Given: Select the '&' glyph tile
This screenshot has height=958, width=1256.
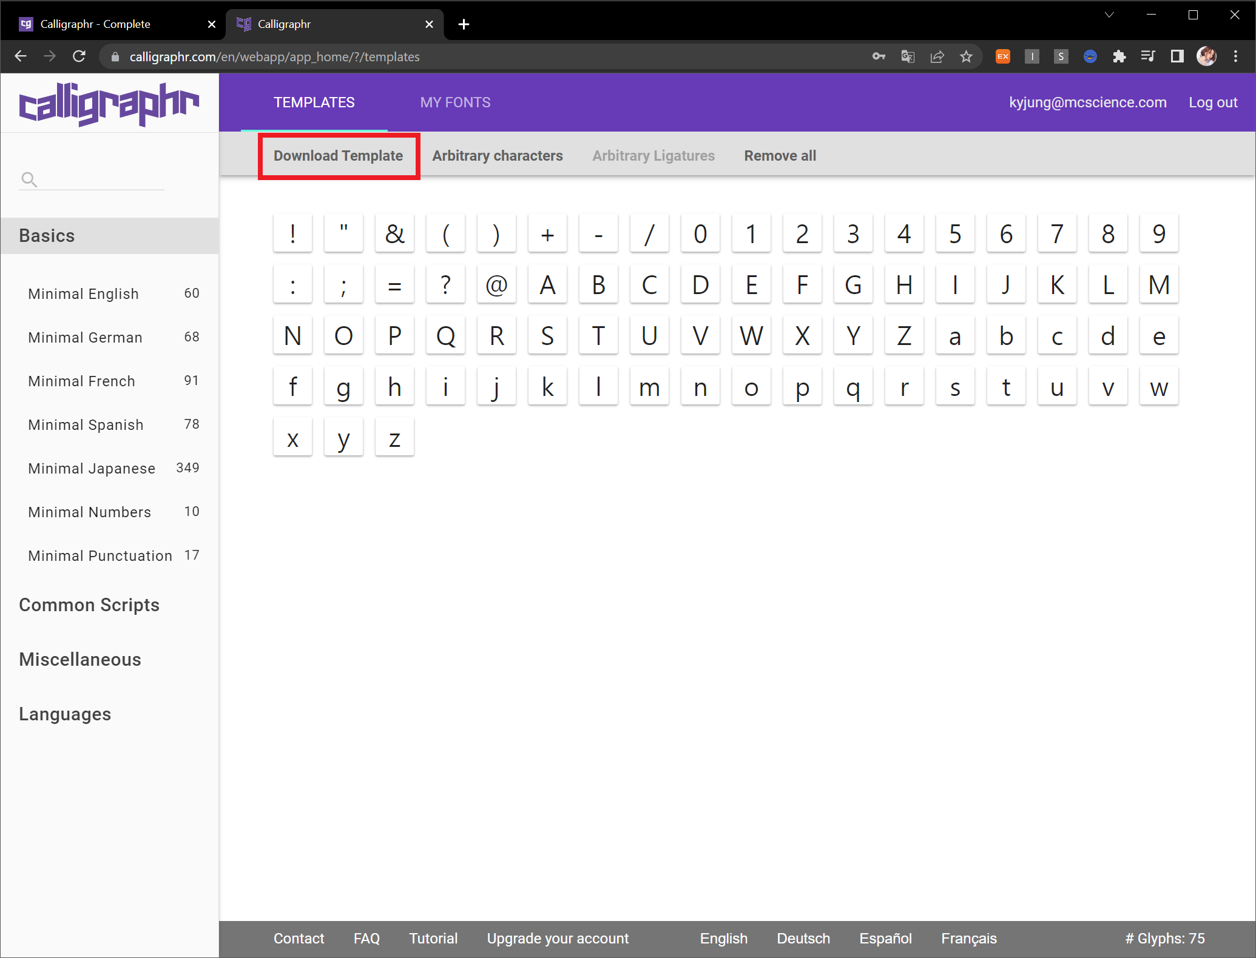Looking at the screenshot, I should pos(394,233).
